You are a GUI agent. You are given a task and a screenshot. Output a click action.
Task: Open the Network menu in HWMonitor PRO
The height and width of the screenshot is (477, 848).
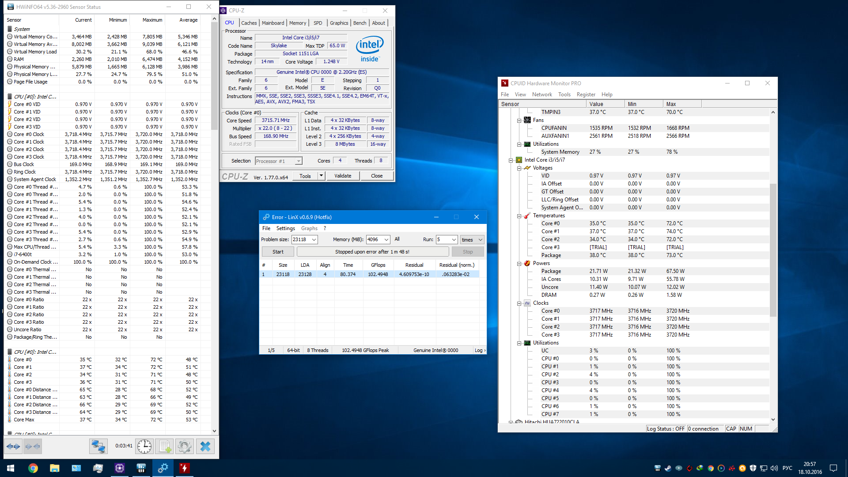point(542,95)
